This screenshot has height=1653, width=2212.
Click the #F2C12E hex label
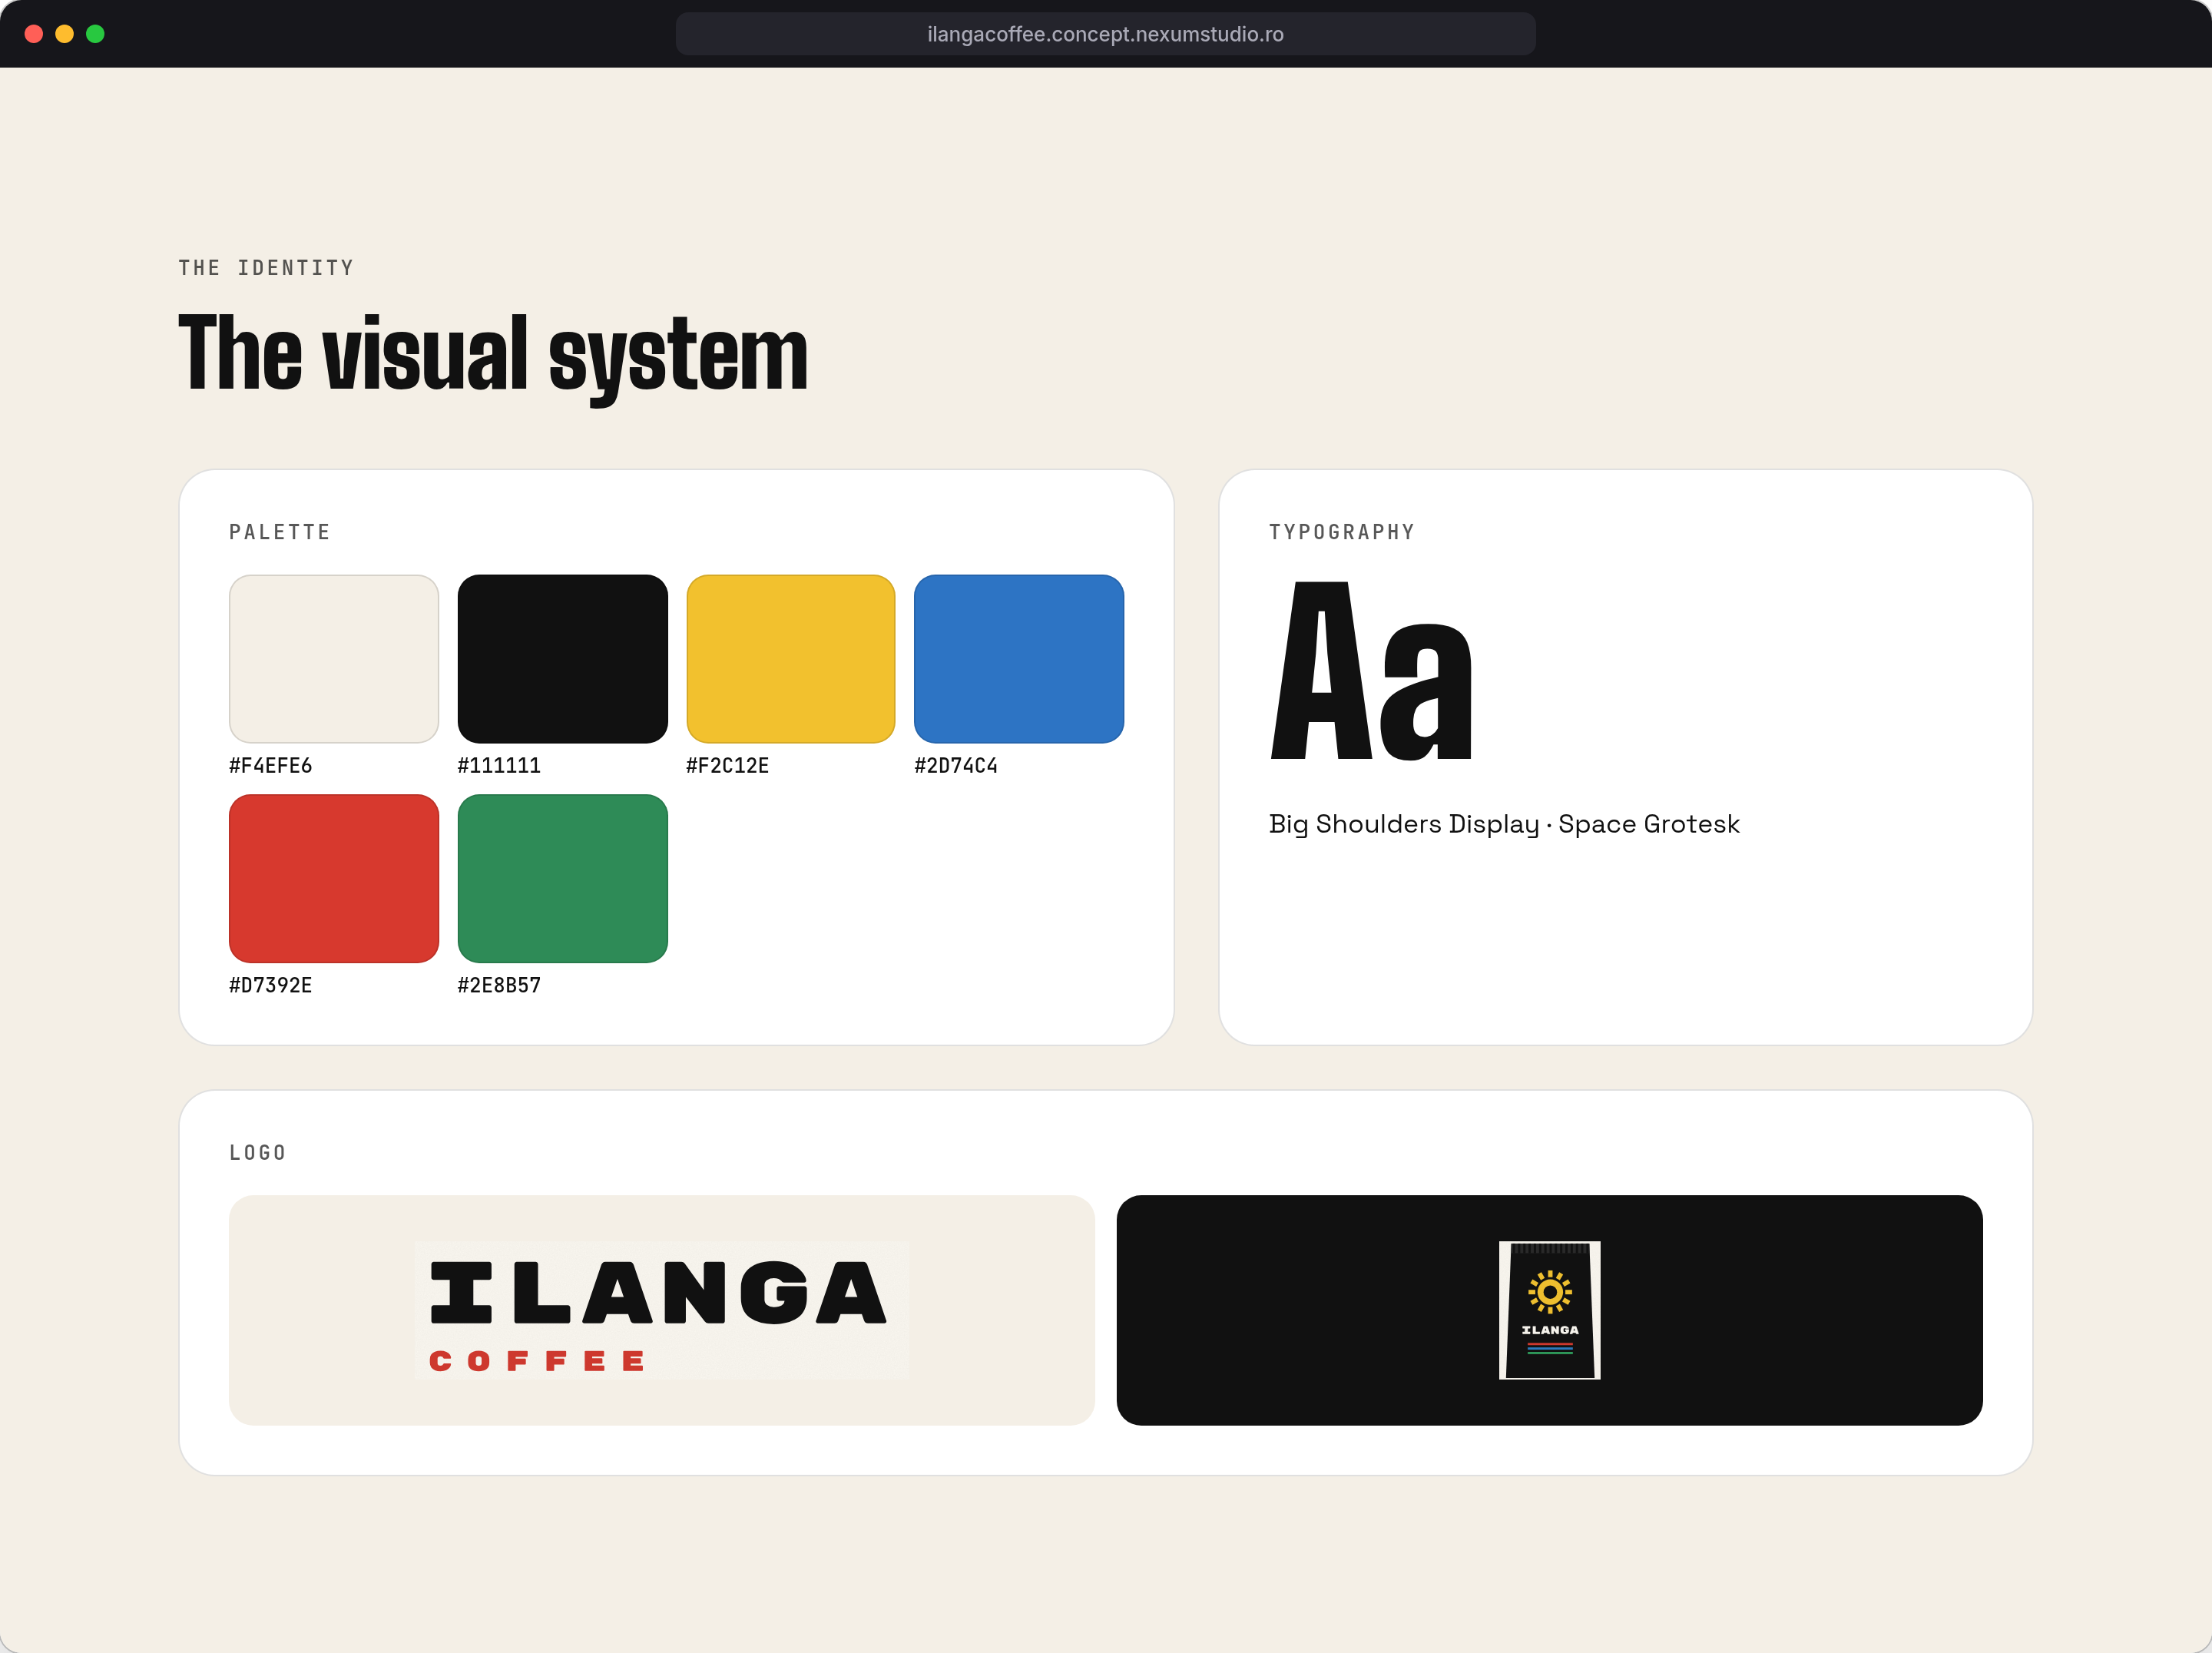click(728, 765)
